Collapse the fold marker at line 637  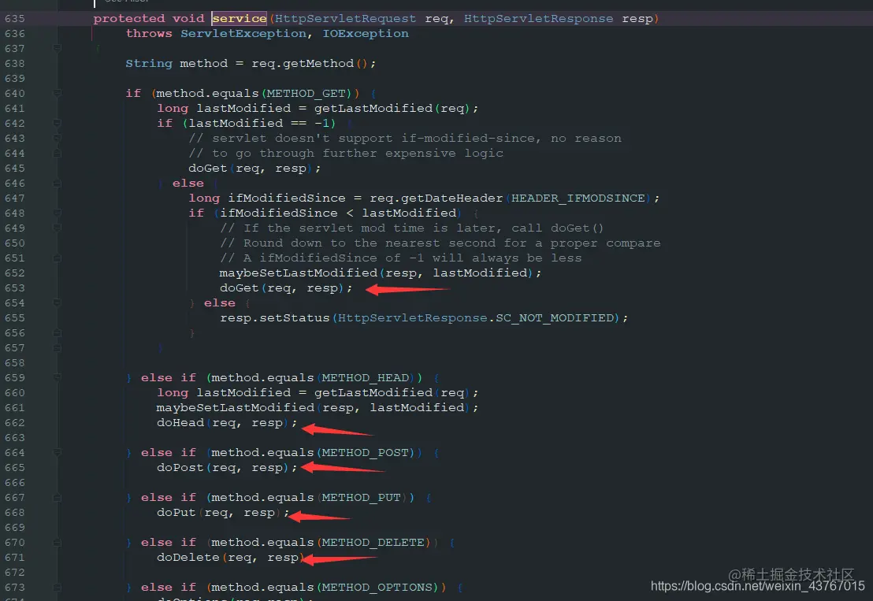57,48
